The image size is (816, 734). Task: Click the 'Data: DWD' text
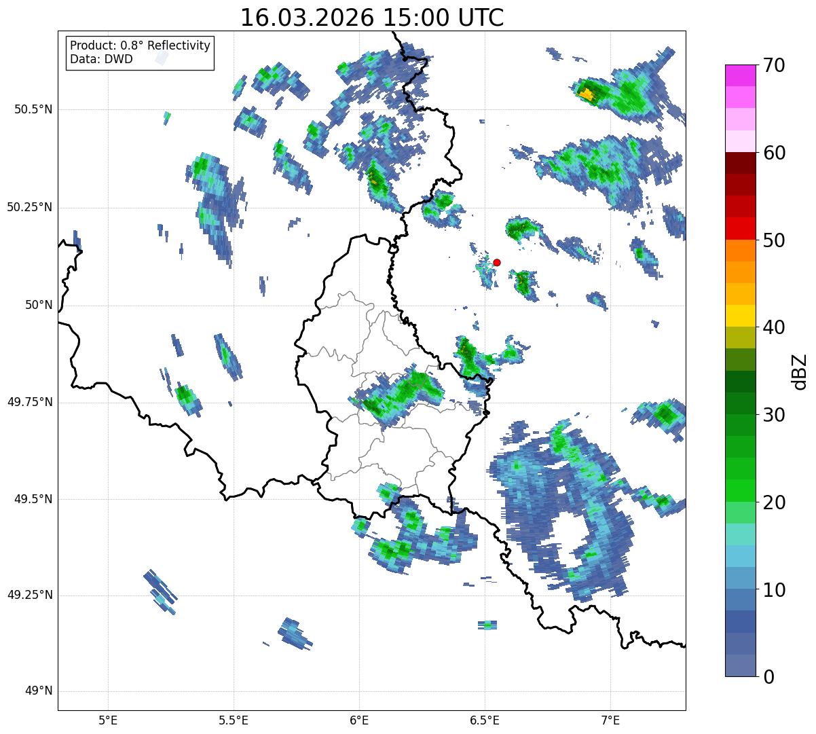tap(101, 59)
